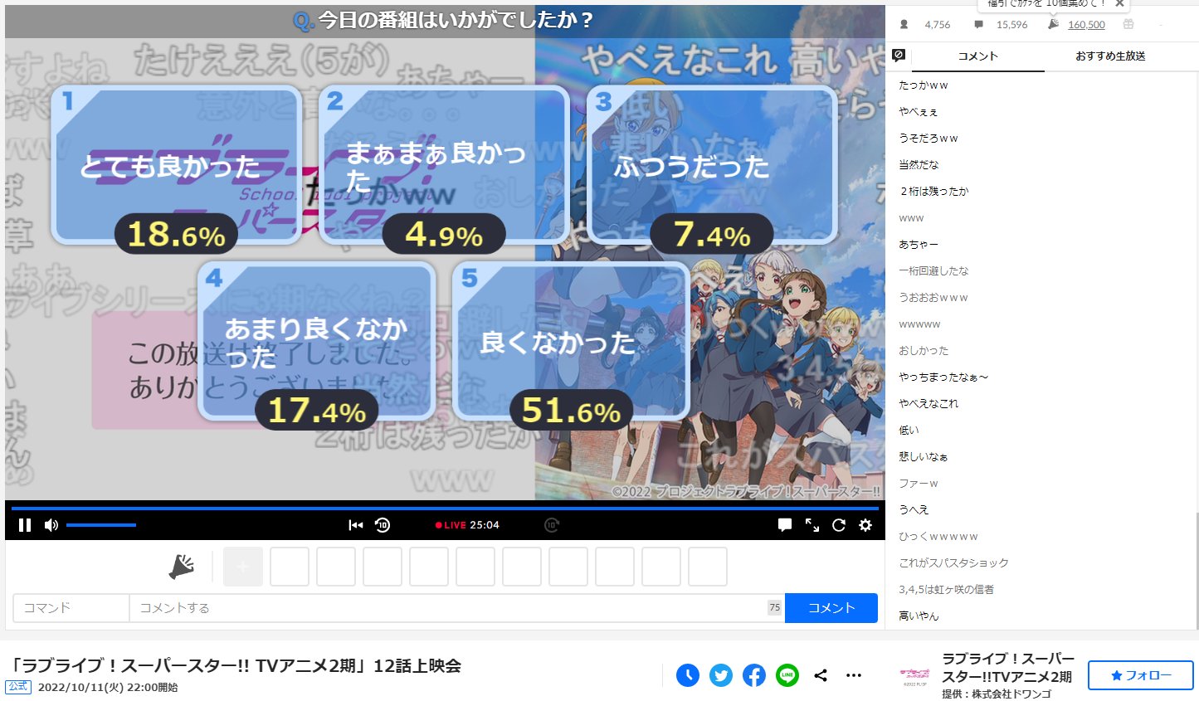Image resolution: width=1199 pixels, height=701 pixels.
Task: Select the comment うそだろｗｗ
Action: tap(928, 139)
